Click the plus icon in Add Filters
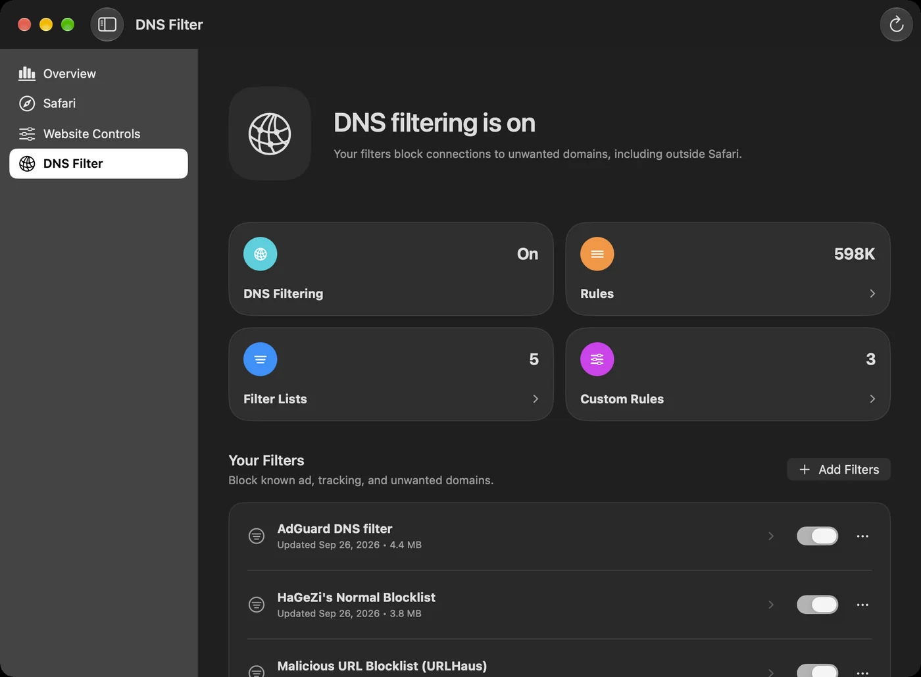921x677 pixels. point(805,470)
